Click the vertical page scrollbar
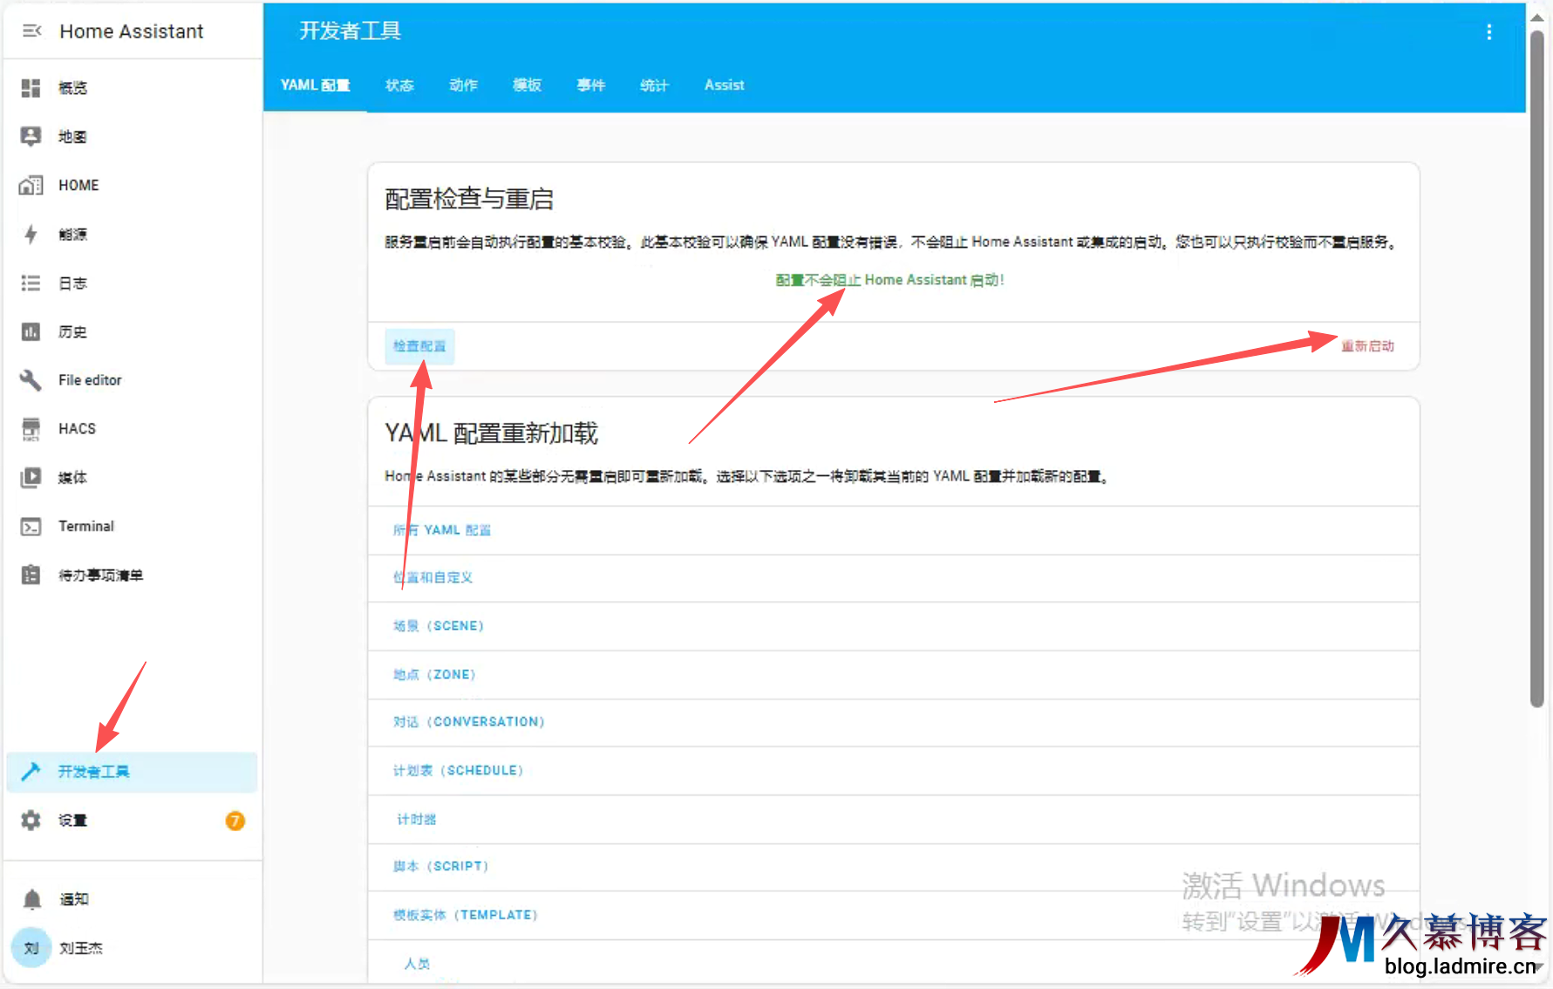Screen dimensions: 1553x989 (1536, 366)
